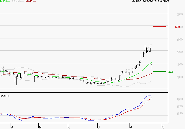Image resolution: width=185 pixels, height=129 pixels.
Task: Click the first J month label (June)
Action: coord(69,127)
